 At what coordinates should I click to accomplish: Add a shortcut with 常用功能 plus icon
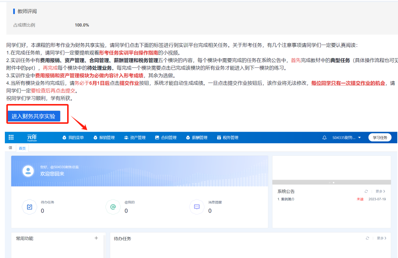coord(96,238)
